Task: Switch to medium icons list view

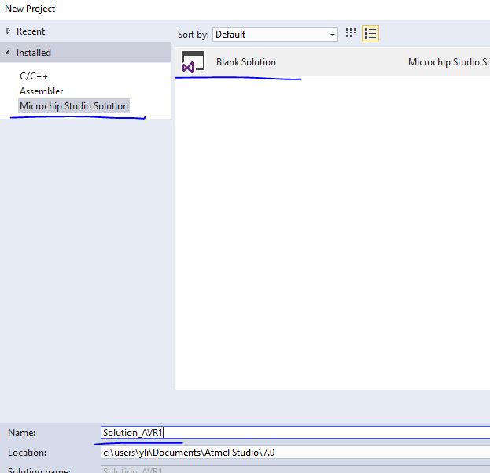Action: (x=370, y=34)
